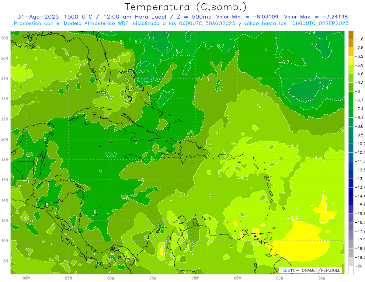Viewport: 365px width, 282px height.
Task: Click the orange colorbar swatch above -1.8
Action: point(351,35)
